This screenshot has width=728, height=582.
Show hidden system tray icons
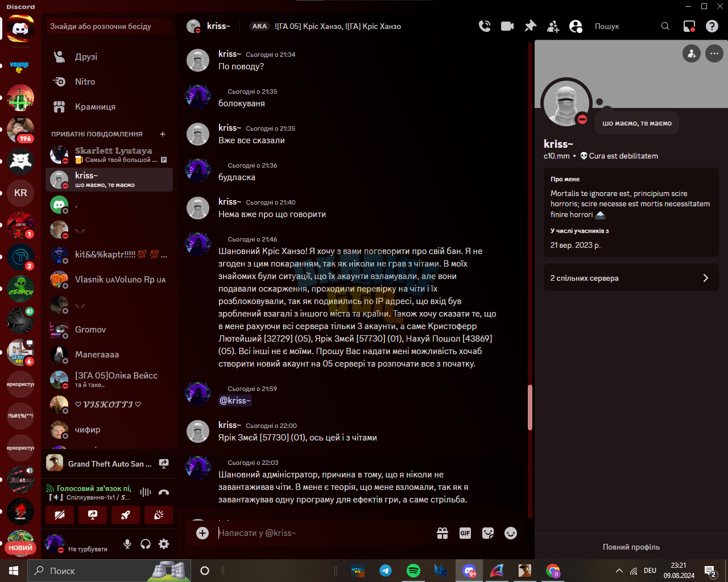coord(619,571)
